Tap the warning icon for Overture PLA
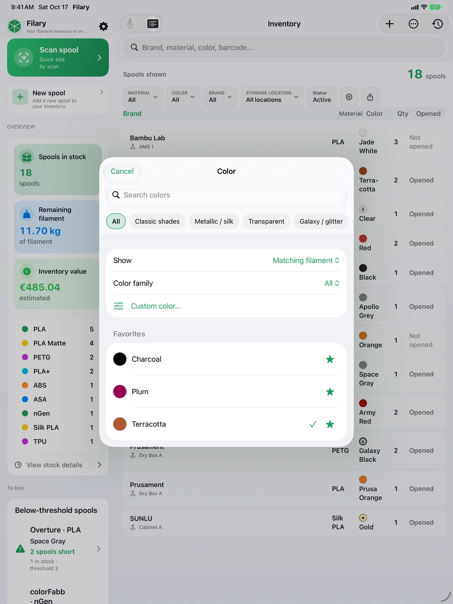 tap(20, 549)
